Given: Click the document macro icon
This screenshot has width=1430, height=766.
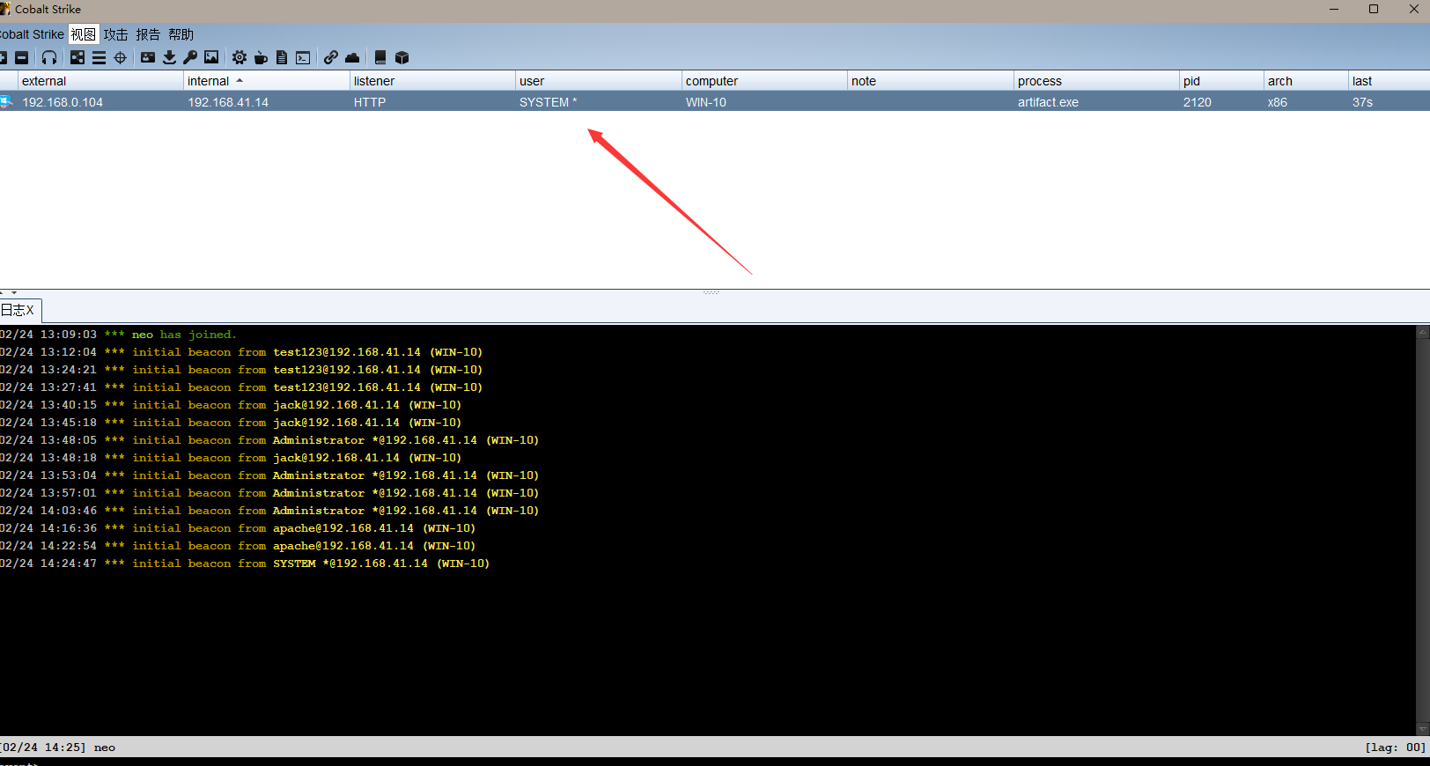Looking at the screenshot, I should (x=282, y=57).
